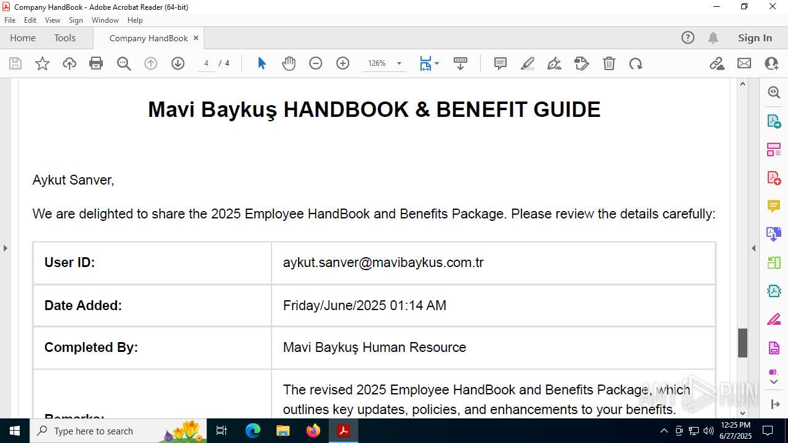
Task: Open the Help question mark
Action: 688,38
